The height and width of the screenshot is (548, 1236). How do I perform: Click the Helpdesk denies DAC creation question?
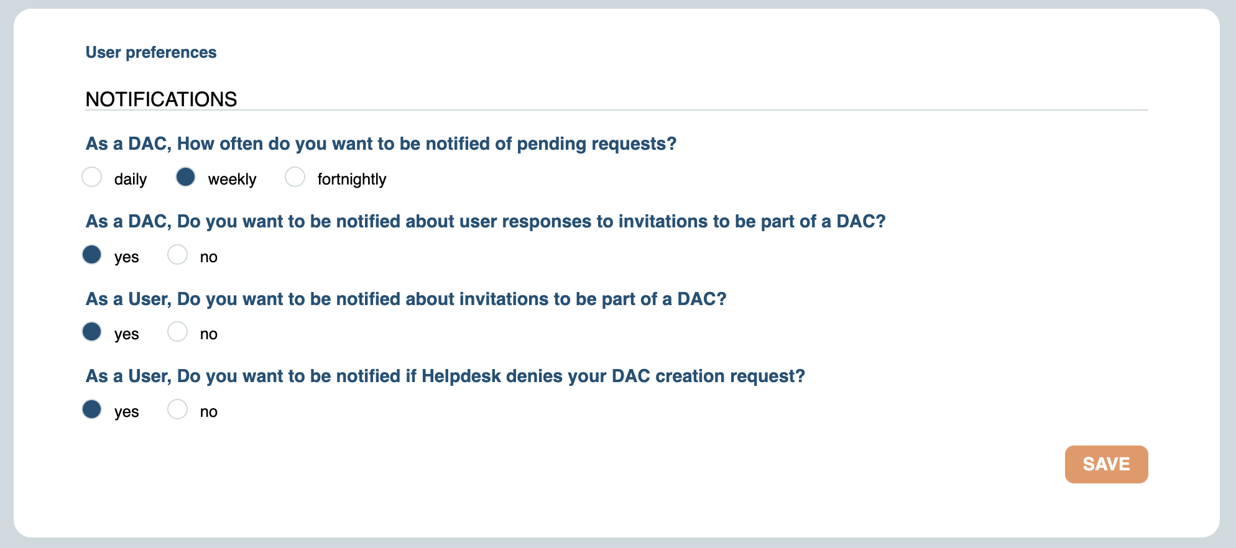445,376
